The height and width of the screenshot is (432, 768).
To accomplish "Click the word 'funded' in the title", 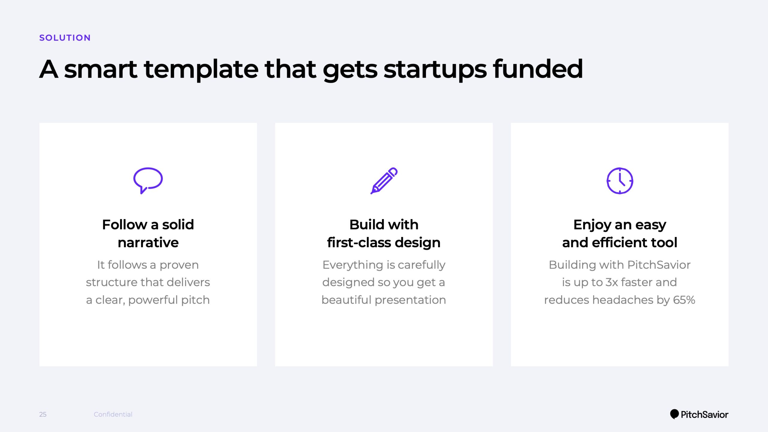I will (x=538, y=69).
